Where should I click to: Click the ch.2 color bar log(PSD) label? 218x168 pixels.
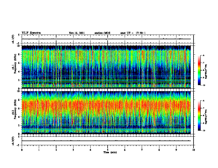[206, 116]
